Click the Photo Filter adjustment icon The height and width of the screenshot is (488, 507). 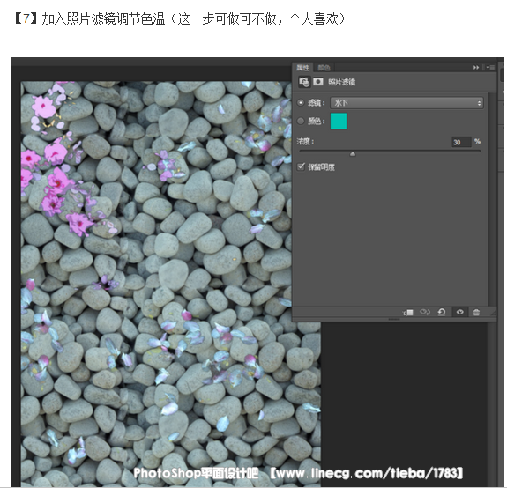304,82
